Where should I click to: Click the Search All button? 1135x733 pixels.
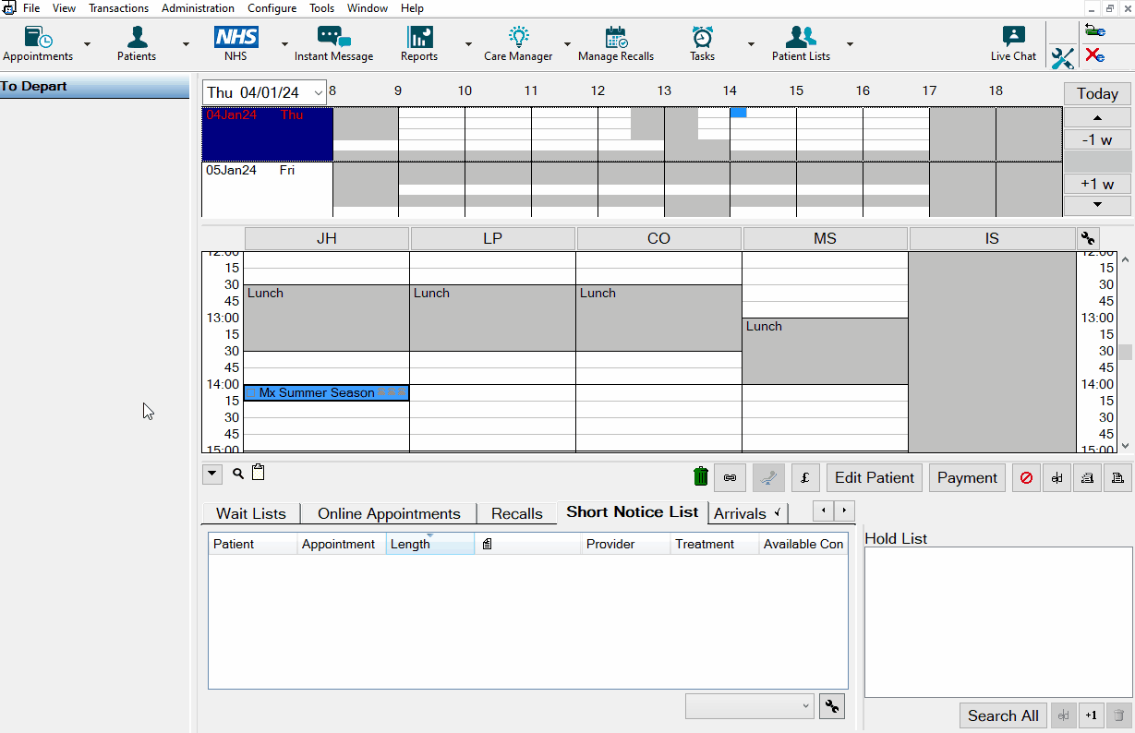pos(1003,715)
